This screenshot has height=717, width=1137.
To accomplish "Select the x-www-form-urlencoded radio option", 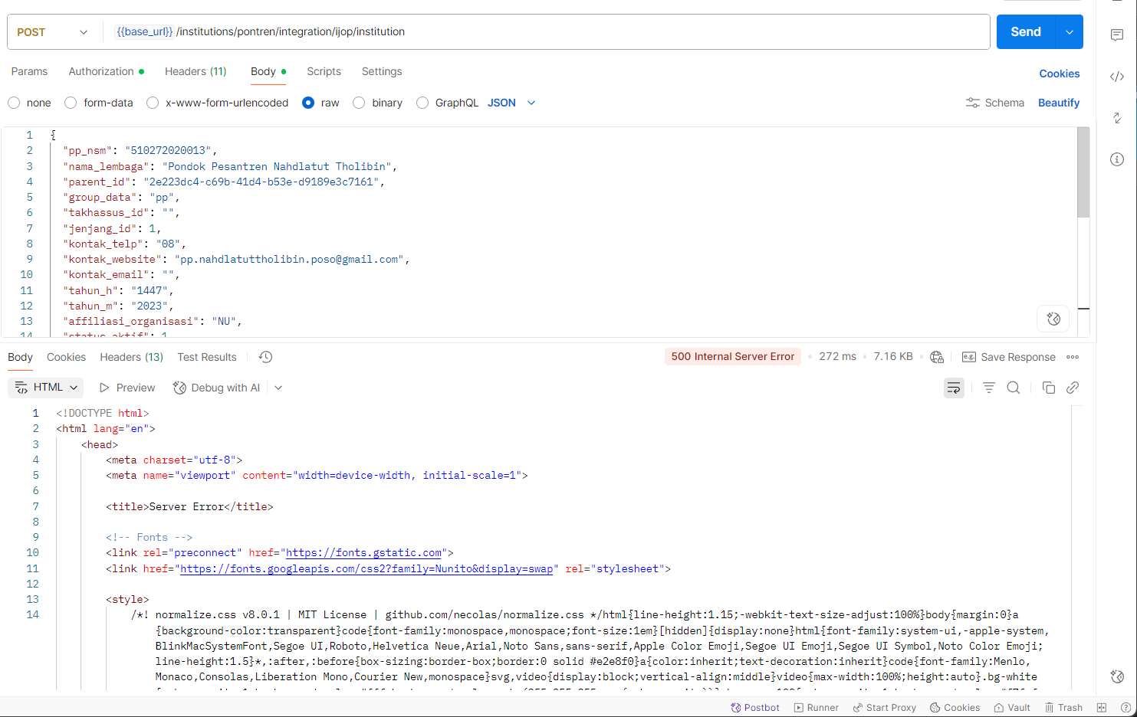I will pos(153,103).
